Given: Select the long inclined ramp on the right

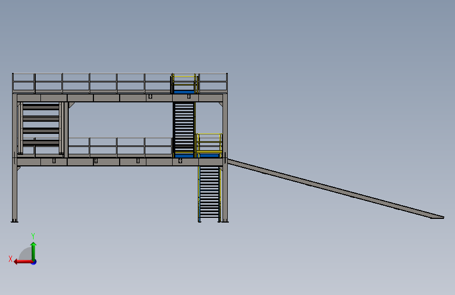Looking at the screenshot, I should (x=336, y=188).
